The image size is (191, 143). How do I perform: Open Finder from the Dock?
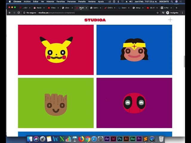tap(30, 139)
